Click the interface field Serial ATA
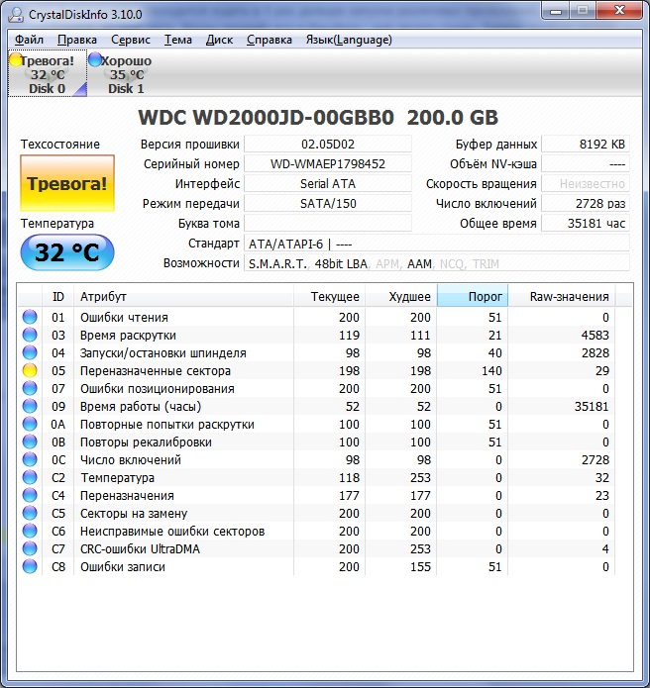650x688 pixels. [x=328, y=183]
